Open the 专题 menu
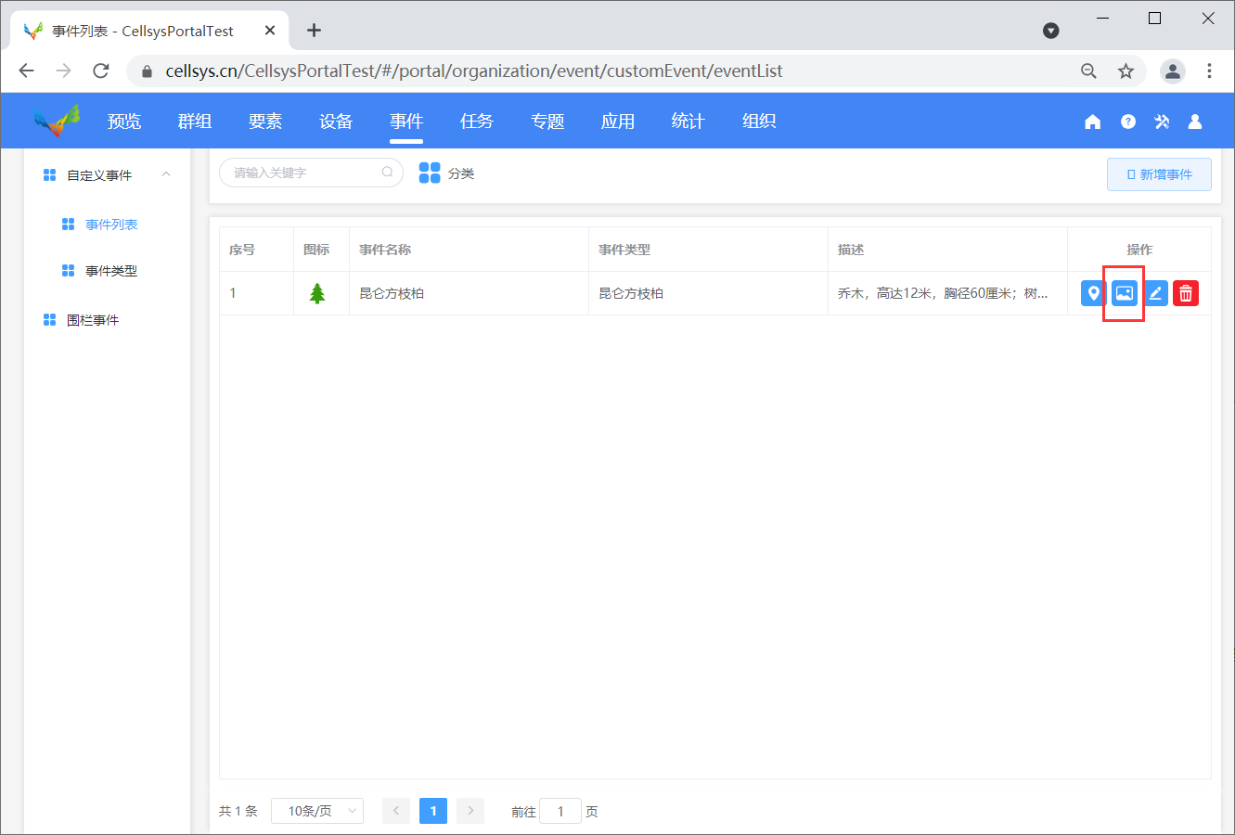This screenshot has width=1235, height=835. 547,122
